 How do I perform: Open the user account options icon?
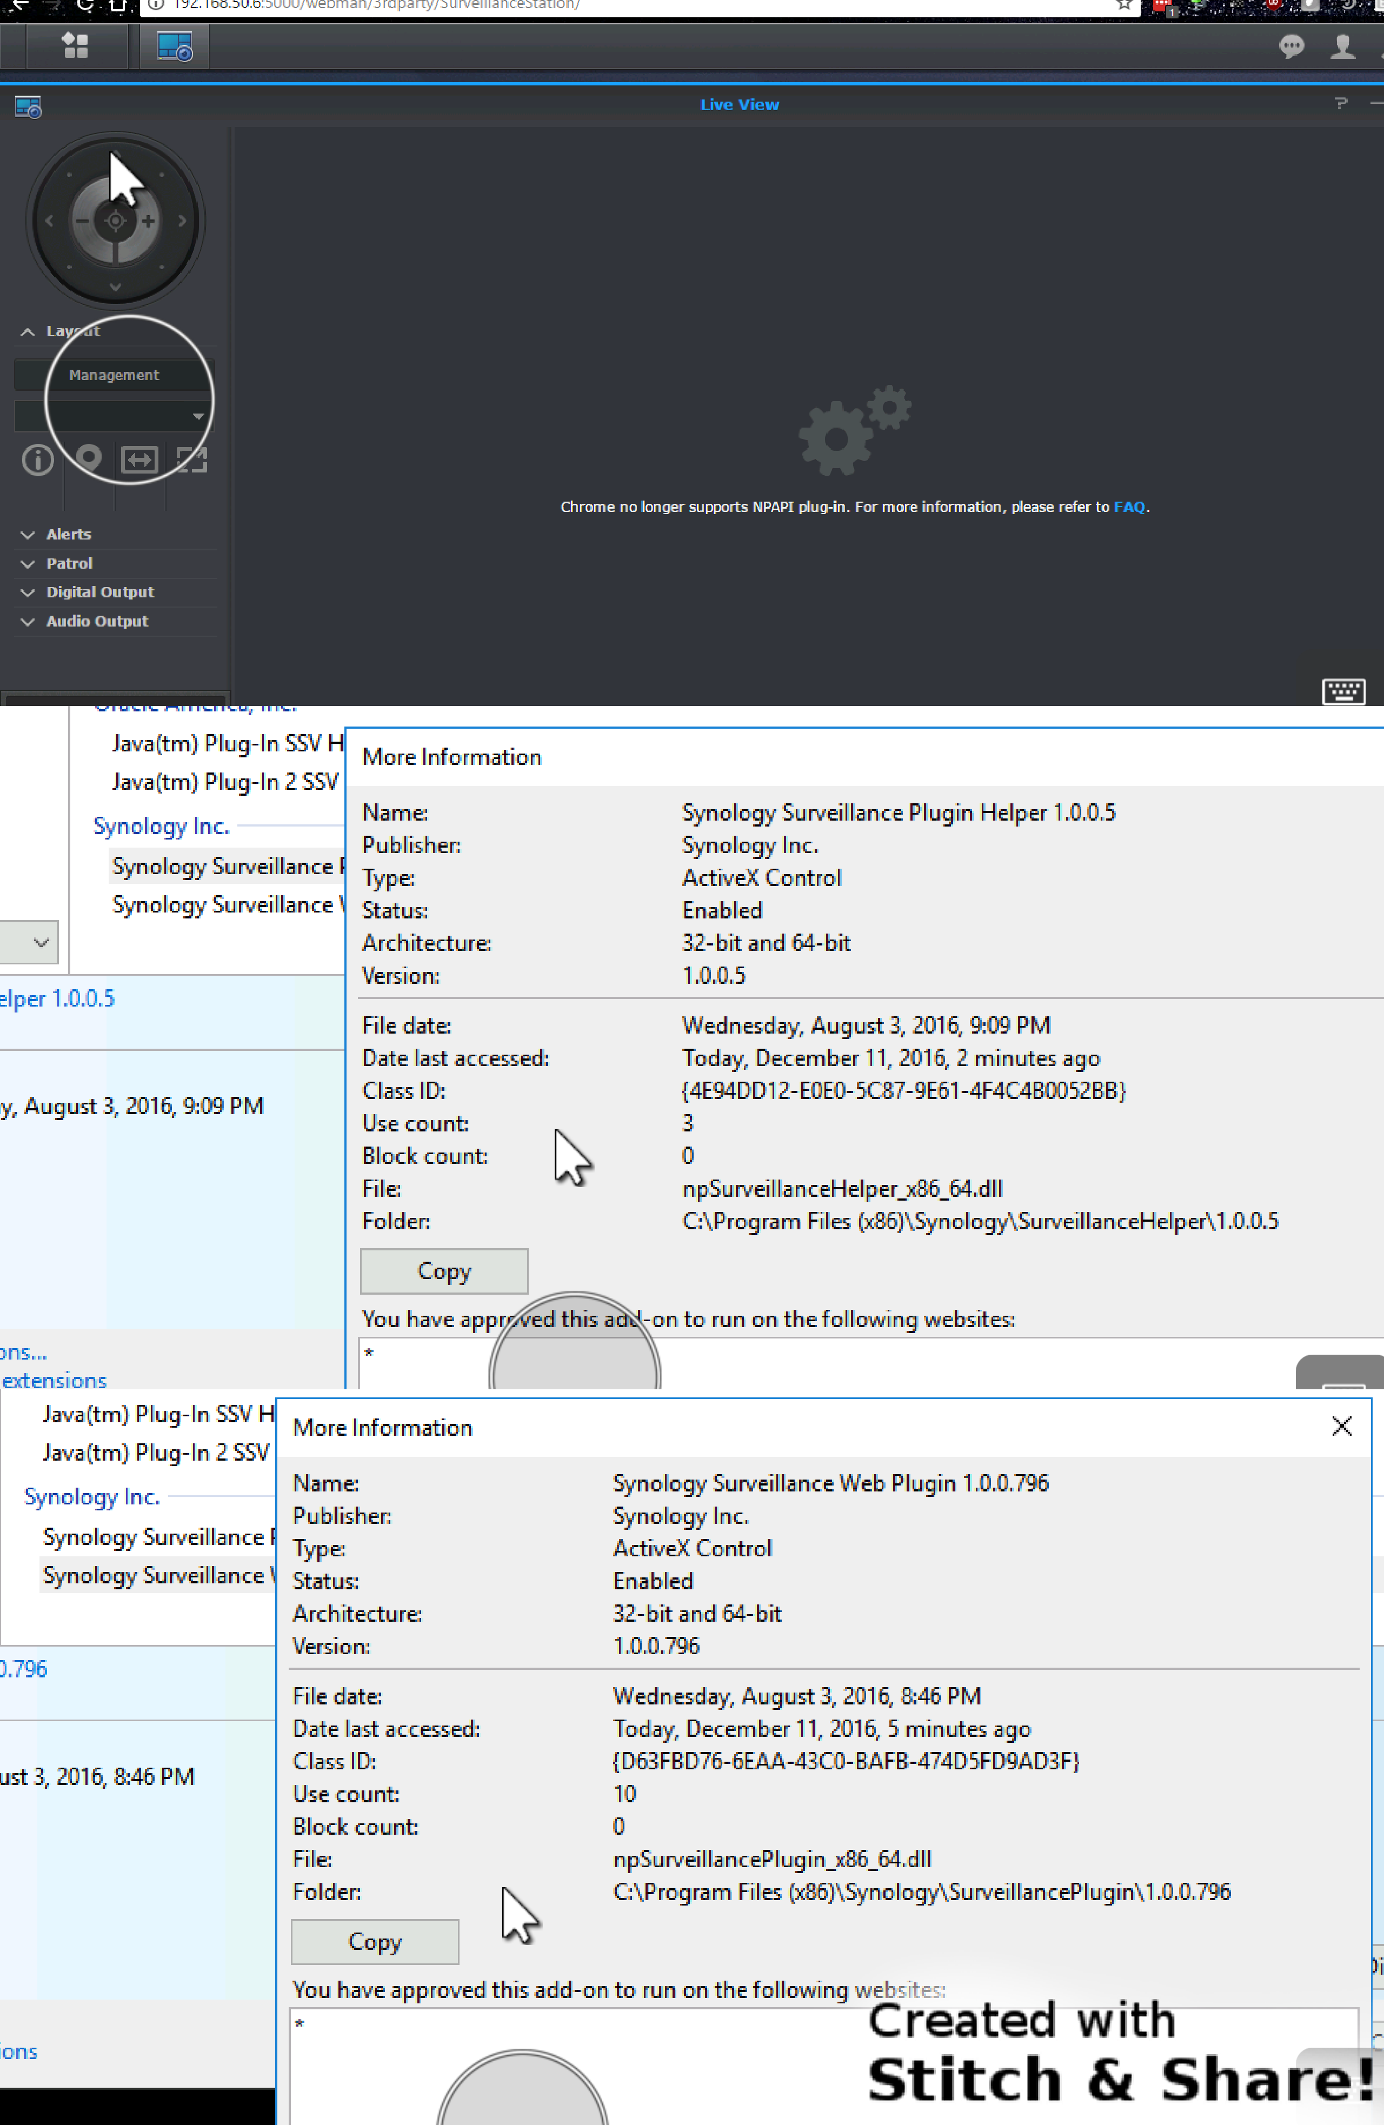click(x=1342, y=46)
